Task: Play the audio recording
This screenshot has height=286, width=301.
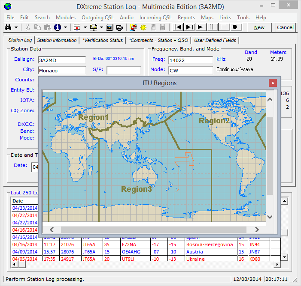Action: coord(201,27)
